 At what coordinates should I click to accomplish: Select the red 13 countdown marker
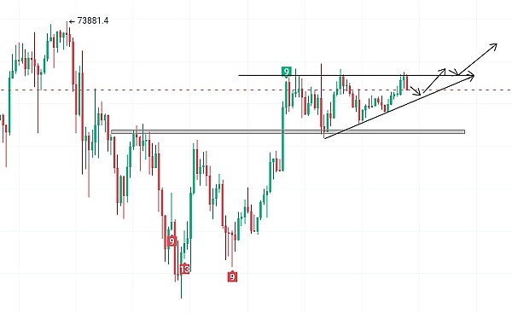184,269
